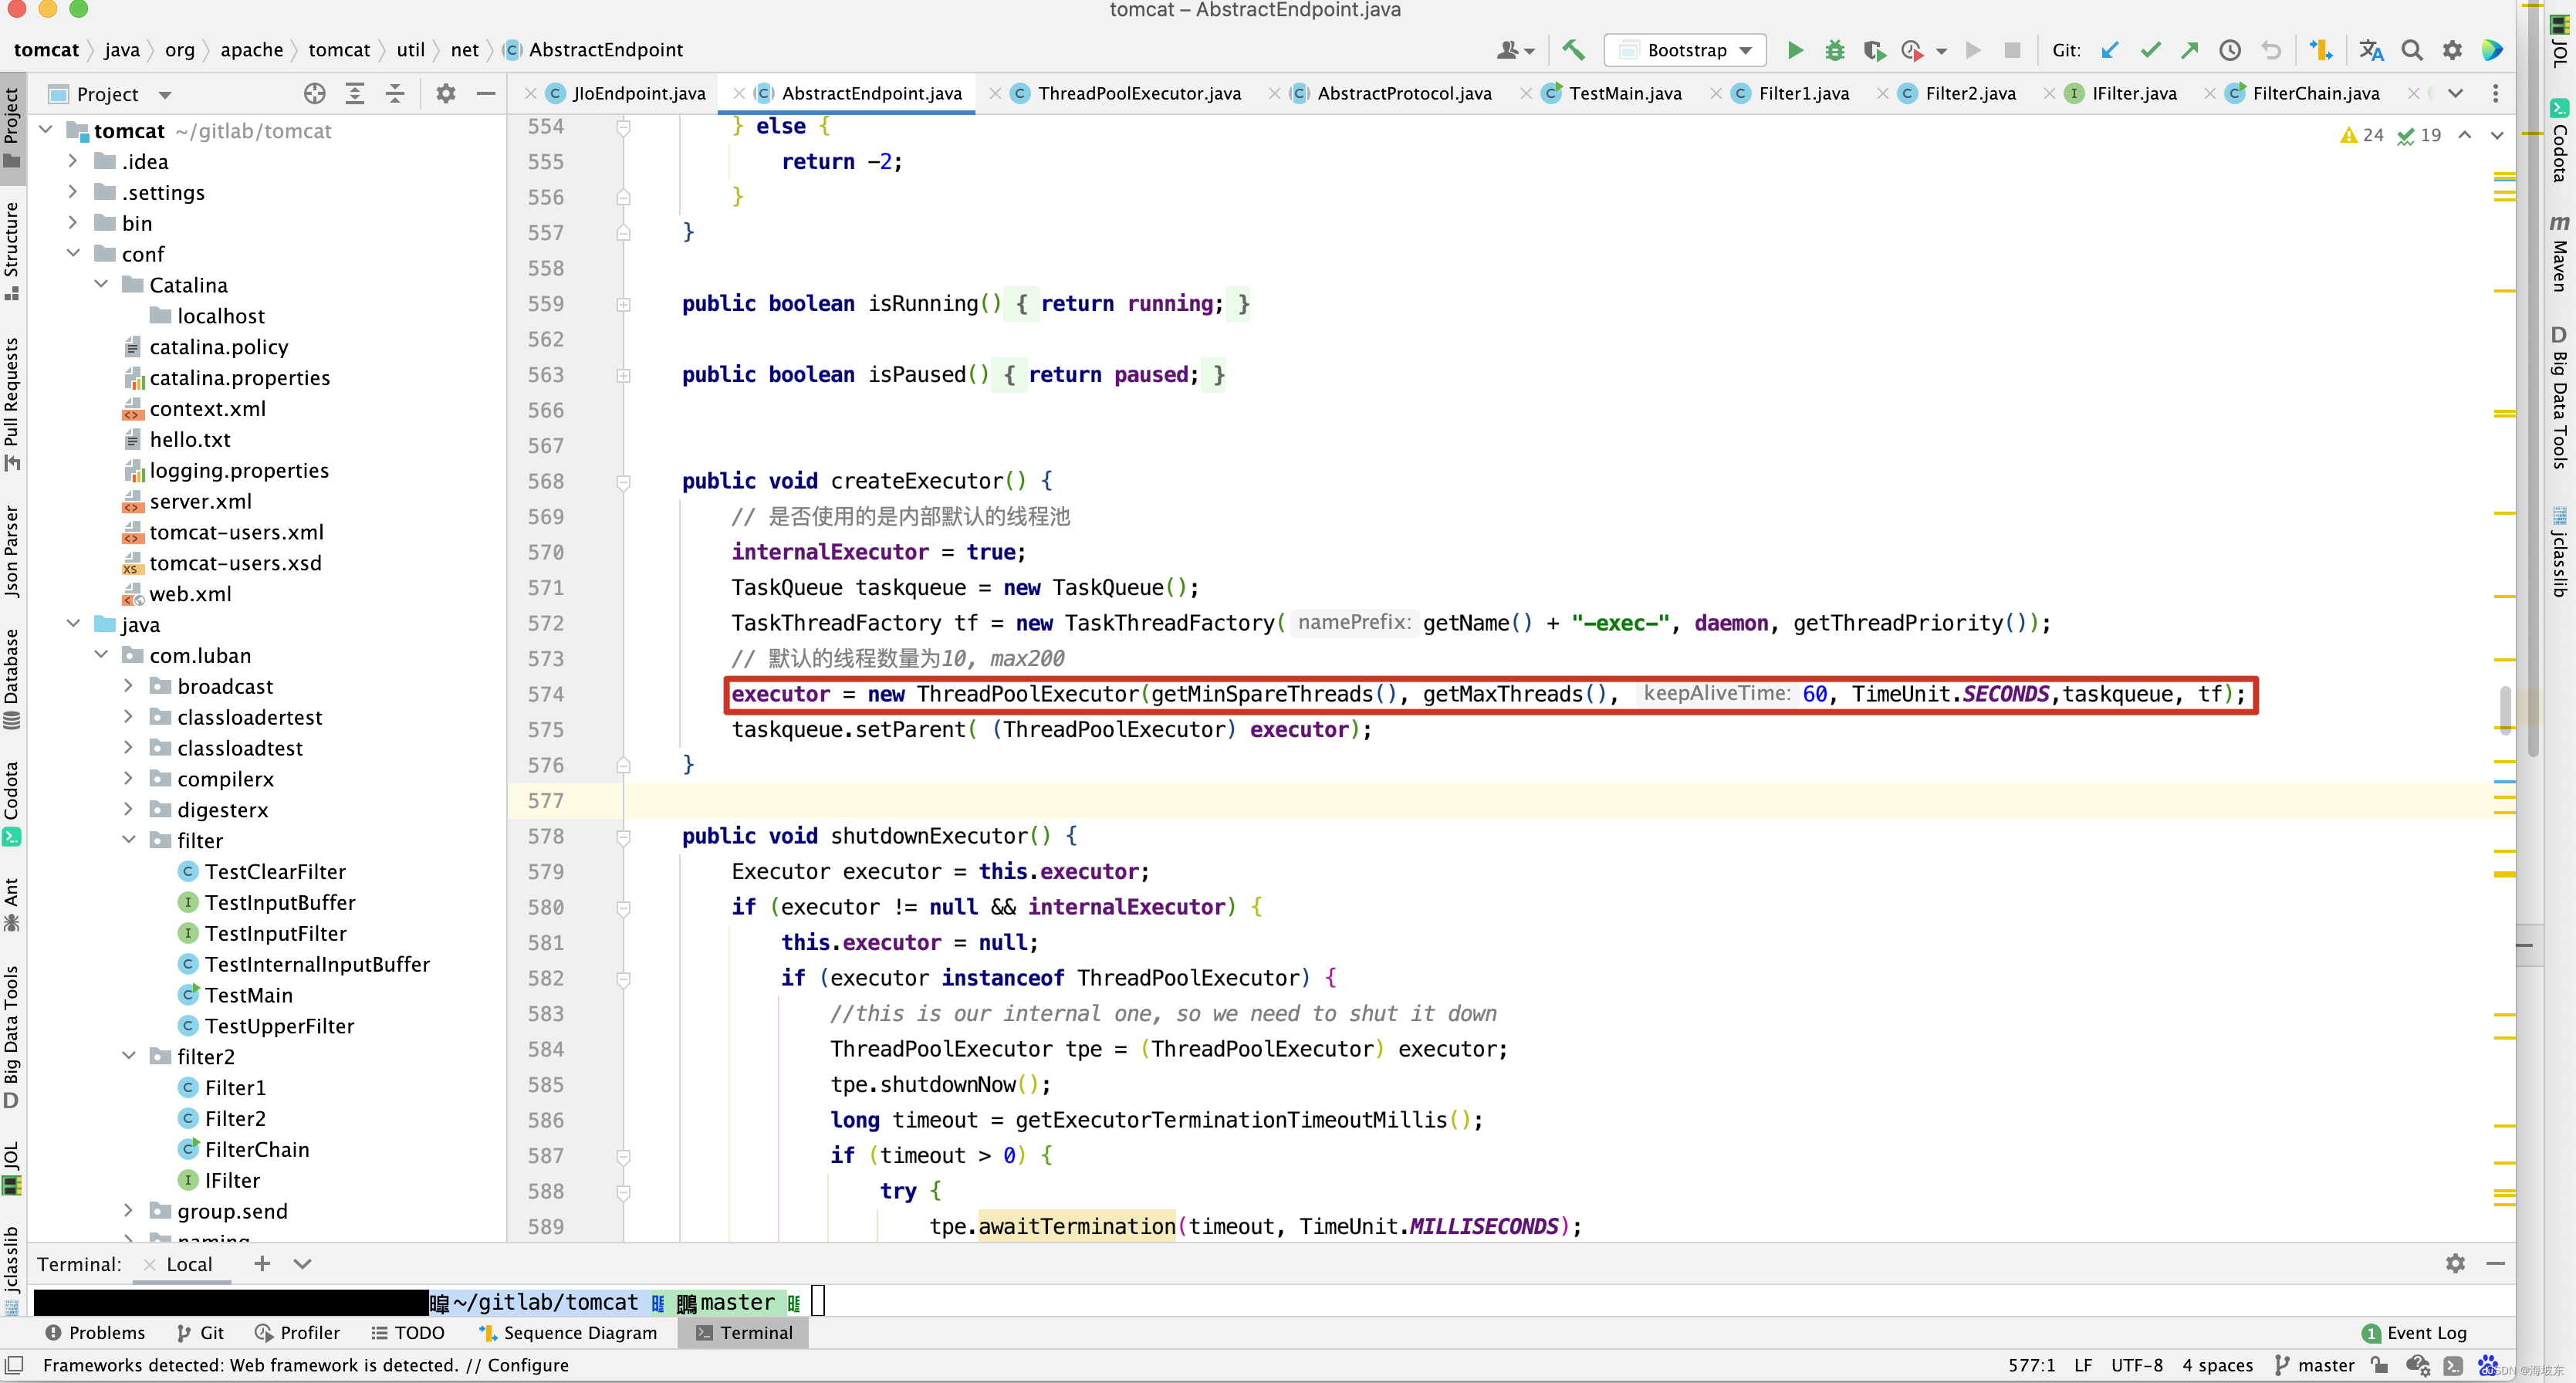The image size is (2576, 1383).
Task: Fold shutdownExecutor method at line 578
Action: click(x=623, y=836)
